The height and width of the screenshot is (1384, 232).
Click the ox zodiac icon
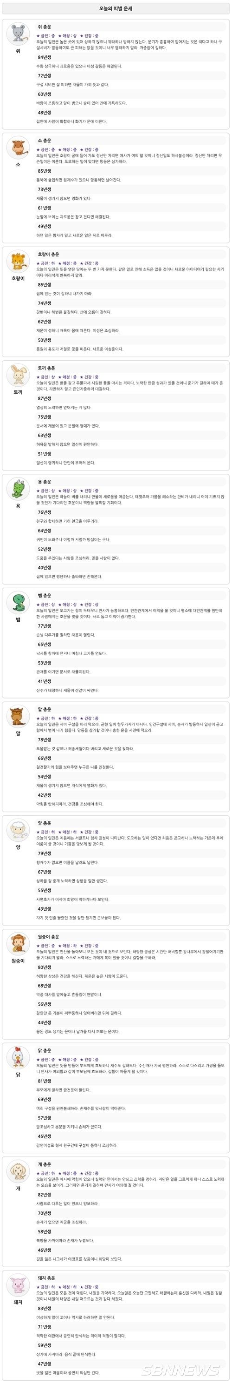[18, 148]
